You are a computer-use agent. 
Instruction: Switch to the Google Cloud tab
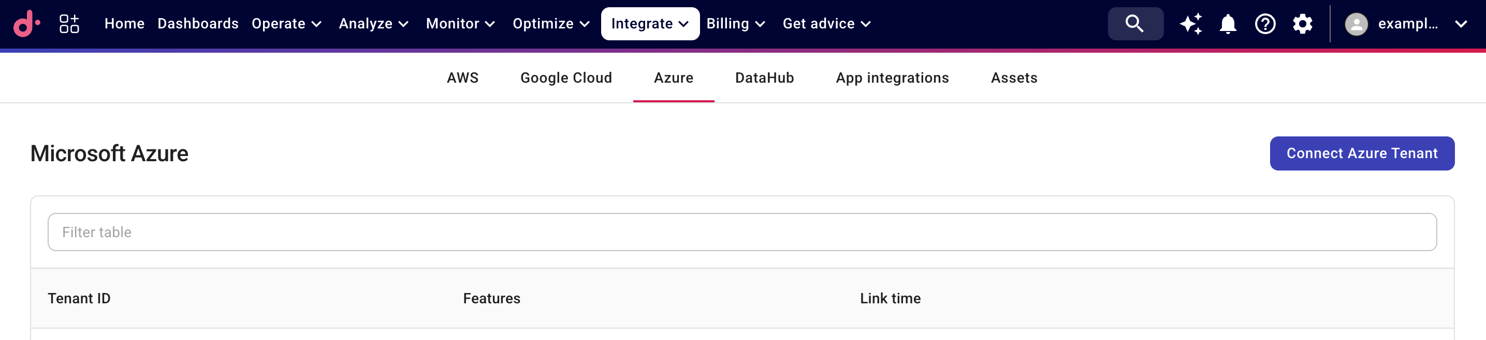tap(566, 78)
